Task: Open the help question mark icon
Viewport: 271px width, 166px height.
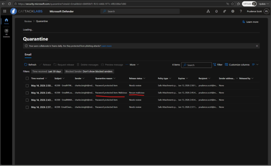Action: (x=241, y=11)
